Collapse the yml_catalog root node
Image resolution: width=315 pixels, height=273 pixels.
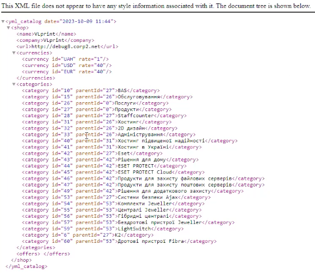pyautogui.click(x=3, y=21)
